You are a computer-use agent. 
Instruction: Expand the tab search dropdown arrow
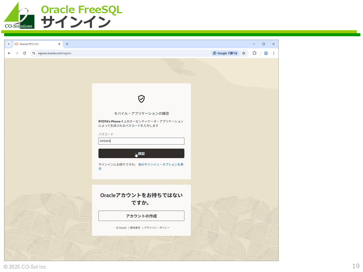click(x=9, y=44)
